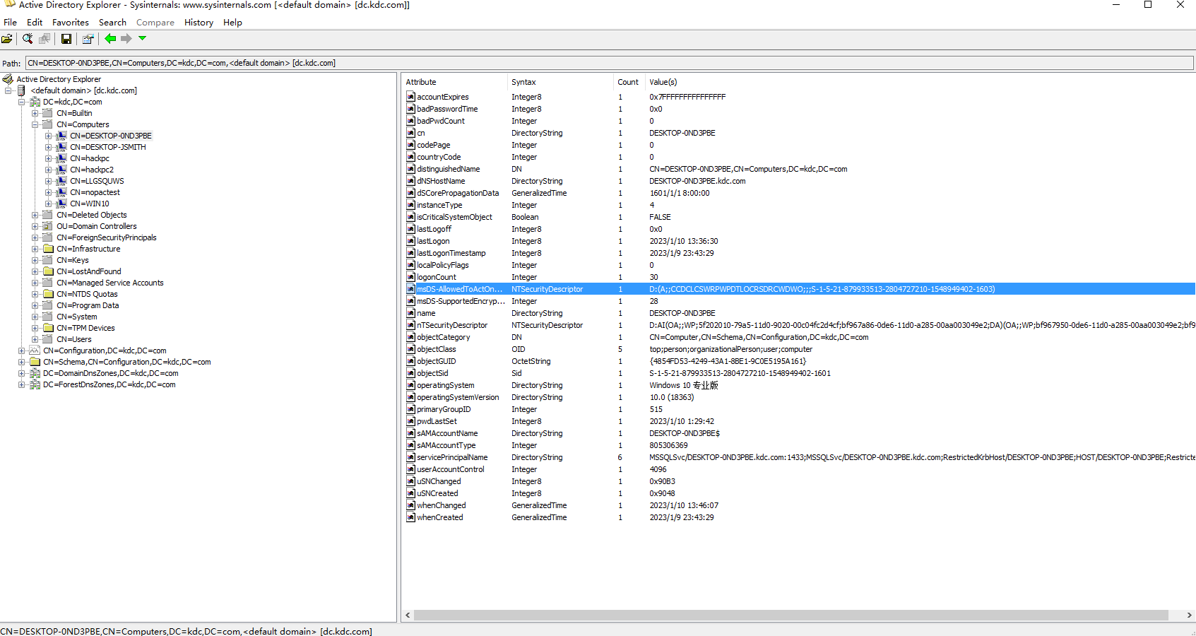Viewport: 1196px width, 636px height.
Task: Click the CN=Keys container icon
Action: click(48, 260)
